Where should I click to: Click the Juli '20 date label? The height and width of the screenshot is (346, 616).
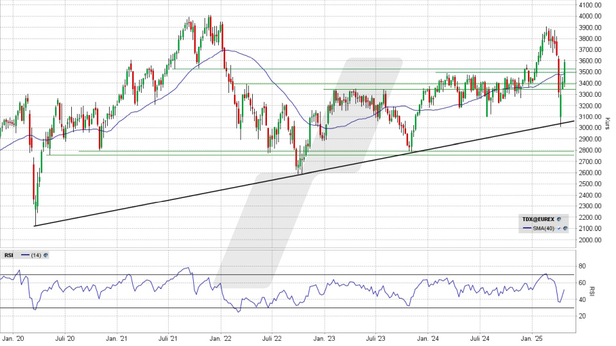(x=65, y=338)
